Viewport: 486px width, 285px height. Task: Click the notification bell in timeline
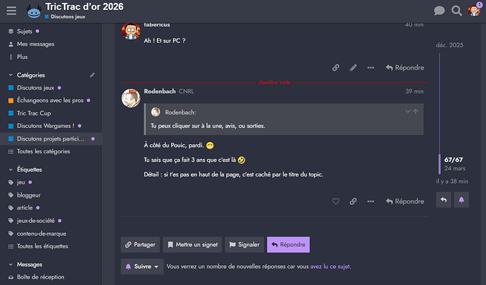pos(461,200)
